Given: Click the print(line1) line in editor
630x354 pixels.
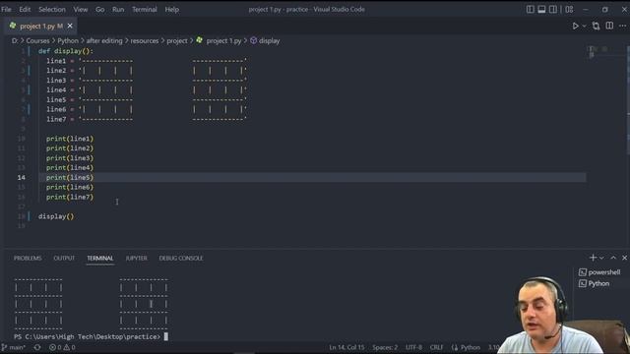Looking at the screenshot, I should pos(70,139).
